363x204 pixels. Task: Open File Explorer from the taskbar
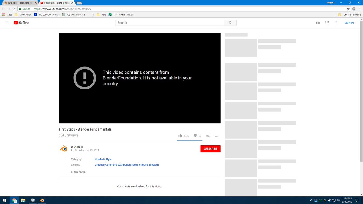(23, 200)
